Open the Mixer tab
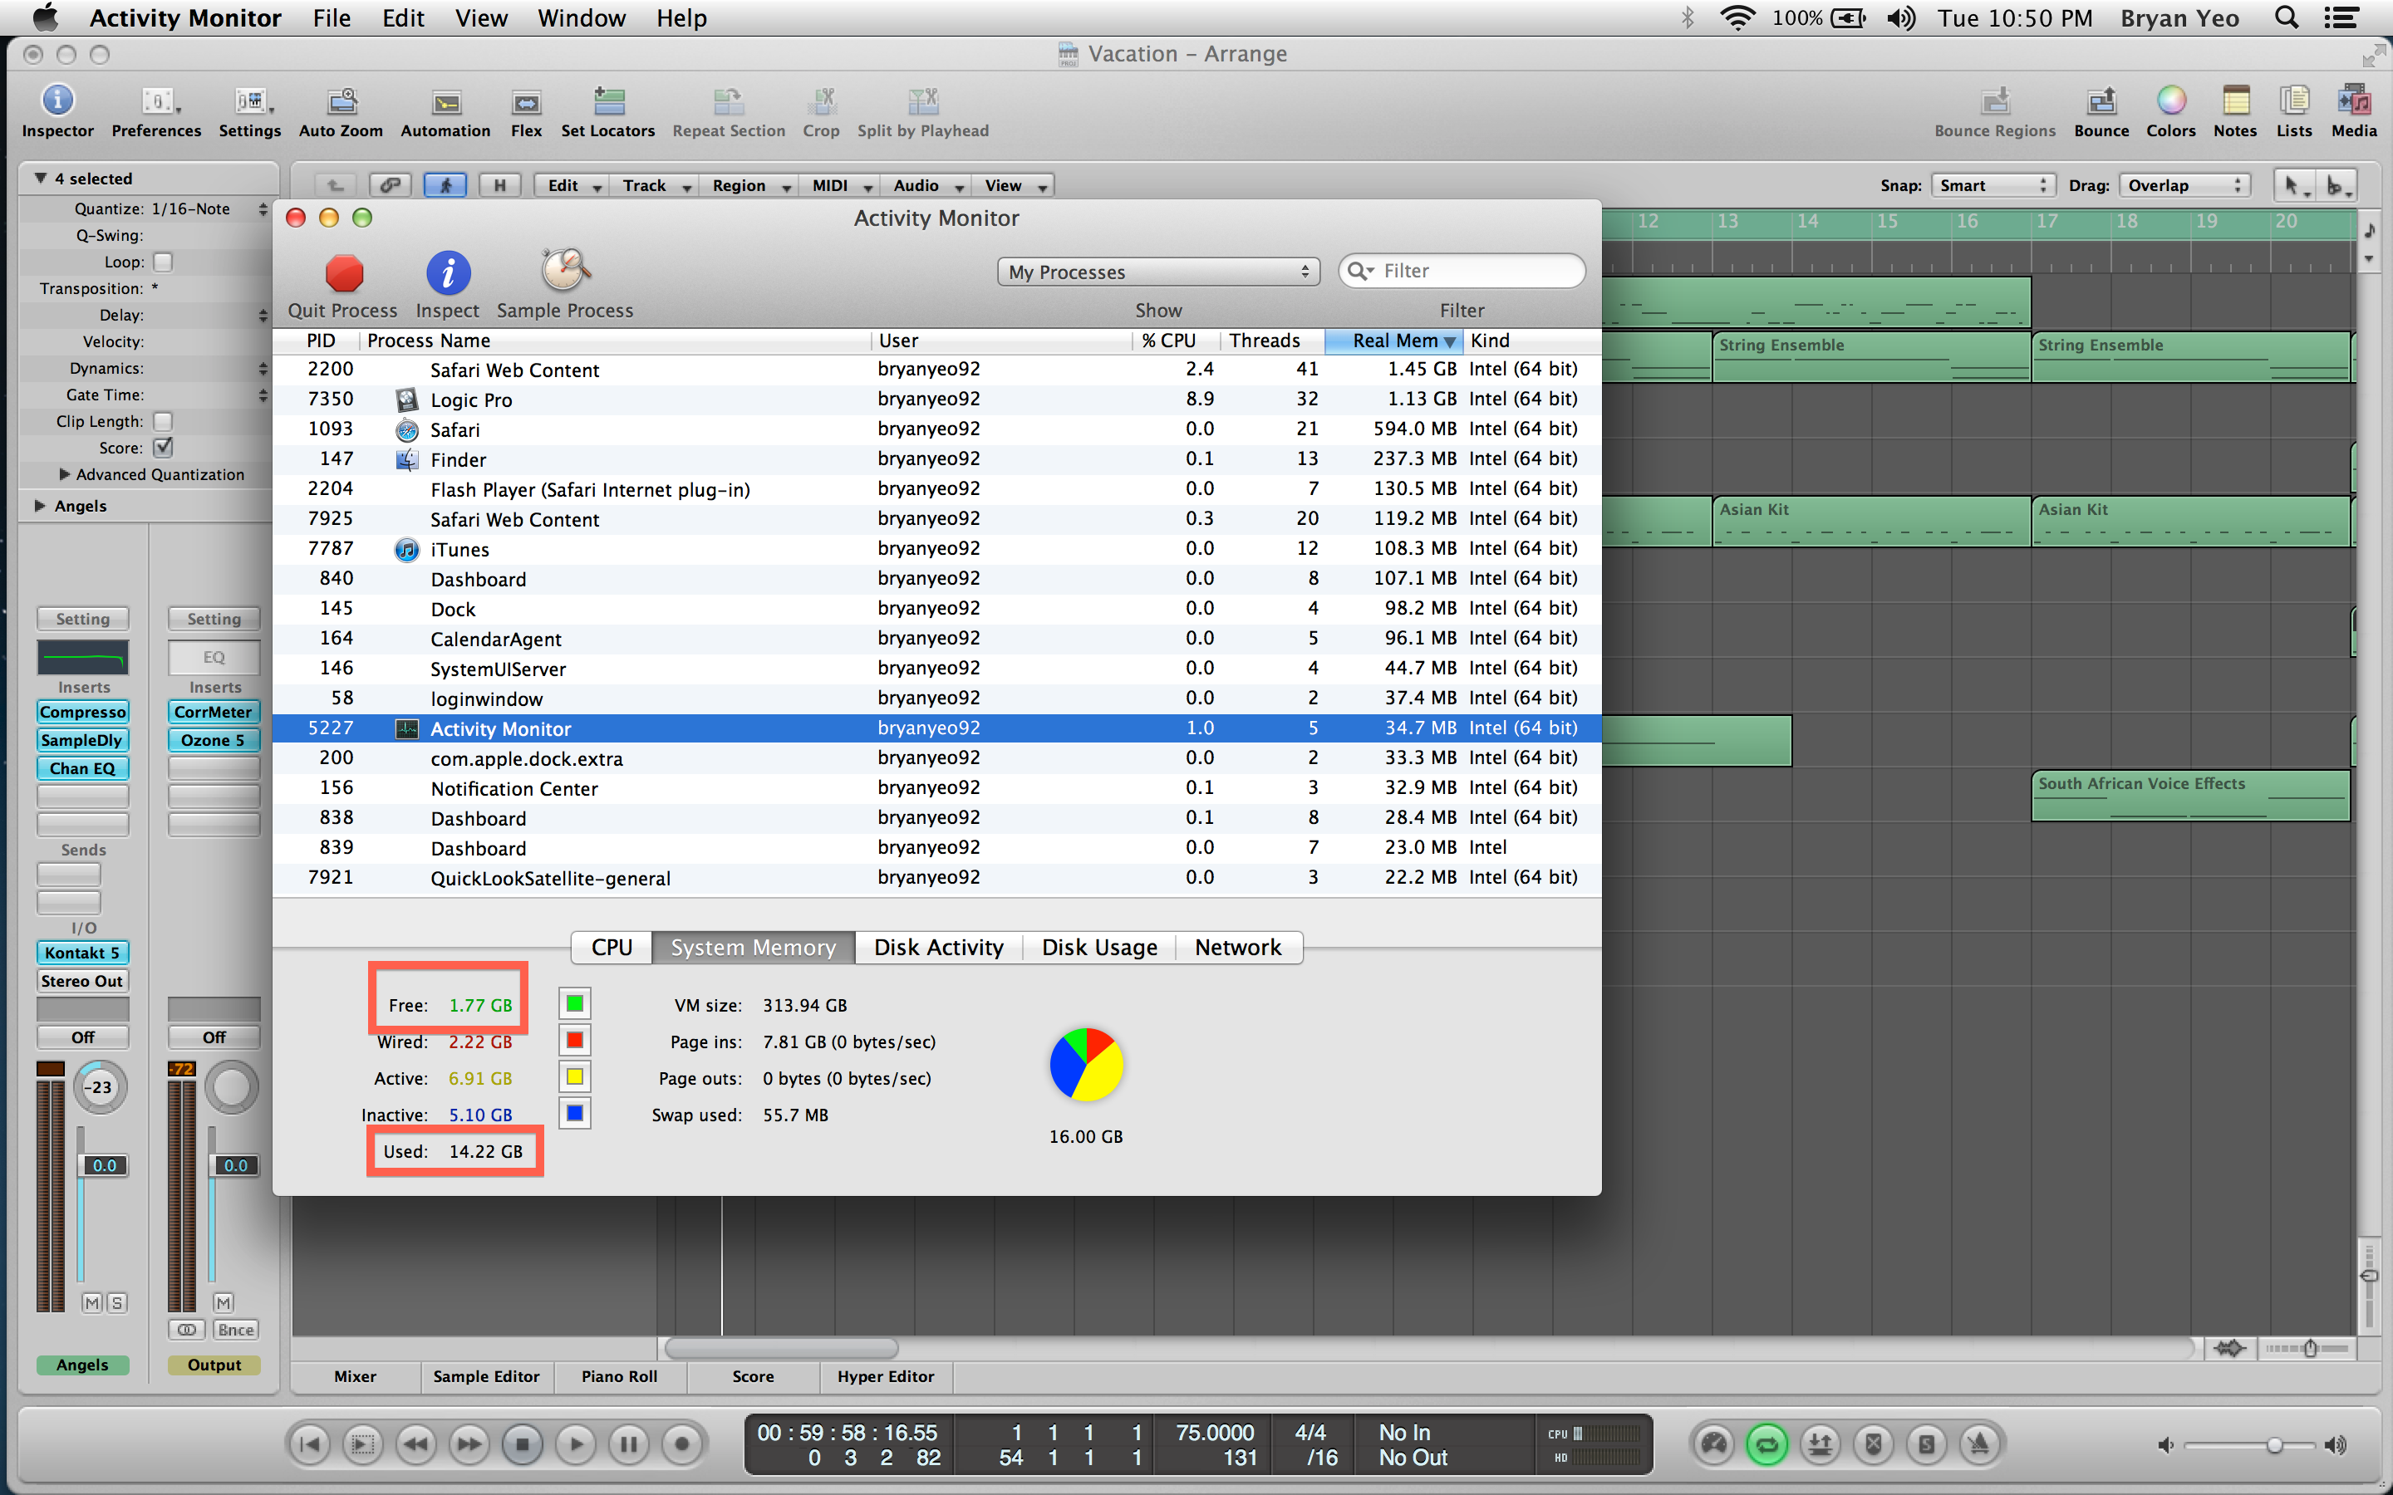Viewport: 2393px width, 1495px height. pos(355,1376)
